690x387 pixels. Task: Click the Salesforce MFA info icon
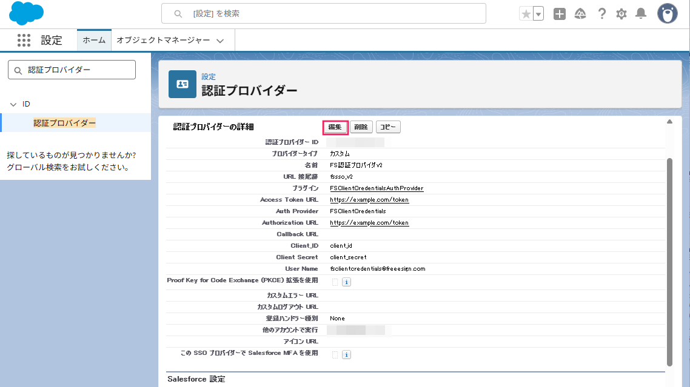(346, 355)
